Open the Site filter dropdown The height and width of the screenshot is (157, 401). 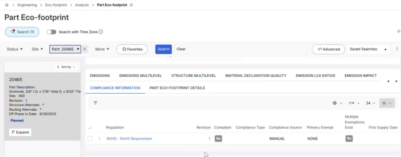pos(37,49)
